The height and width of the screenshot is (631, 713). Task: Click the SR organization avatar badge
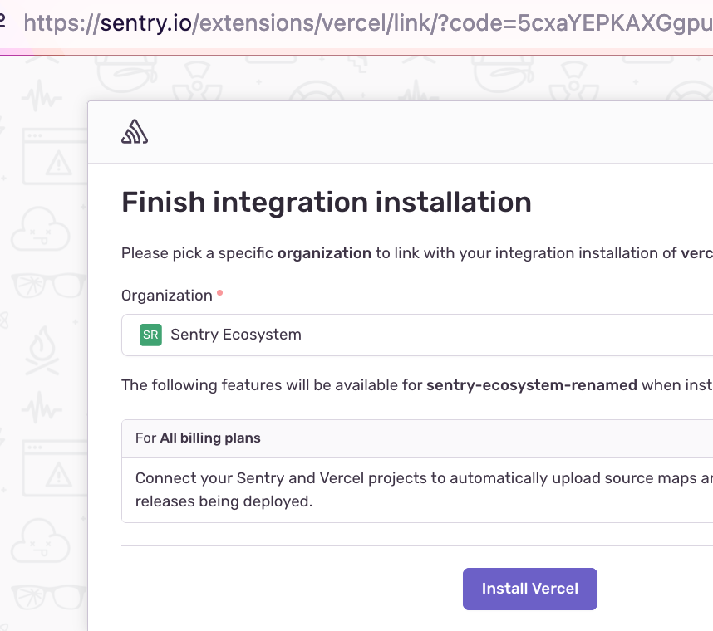tap(150, 335)
